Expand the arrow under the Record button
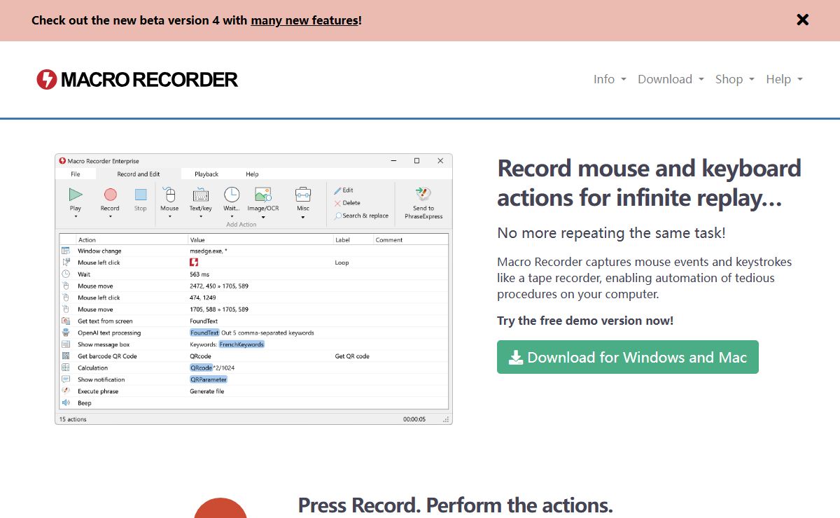The image size is (840, 518). [x=110, y=217]
